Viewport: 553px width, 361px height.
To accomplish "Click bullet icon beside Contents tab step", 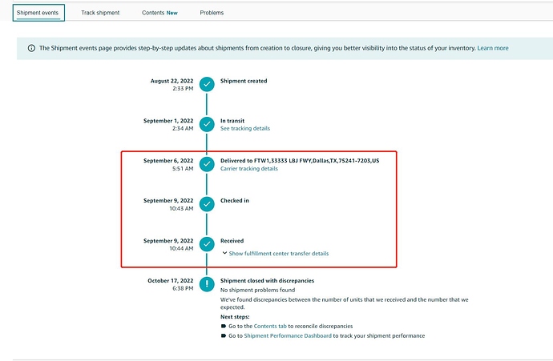I will [224, 327].
